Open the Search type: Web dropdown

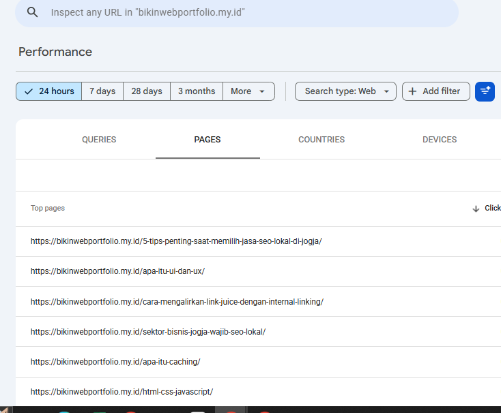345,91
